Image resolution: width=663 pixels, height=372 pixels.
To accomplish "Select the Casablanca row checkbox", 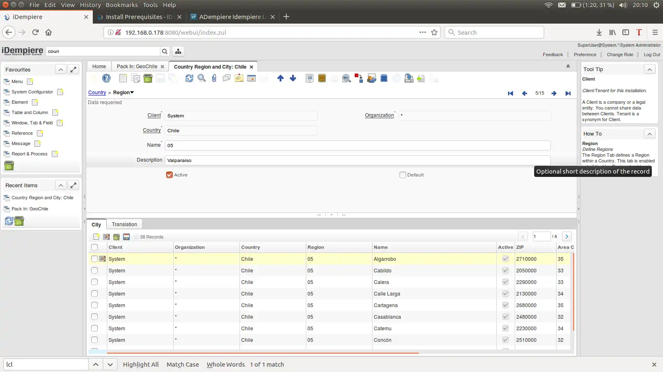I will [94, 317].
